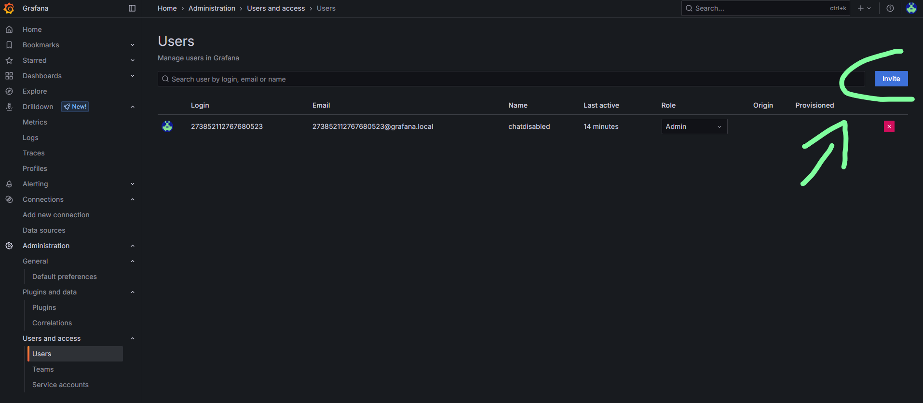The width and height of the screenshot is (923, 403).
Task: Open Correlations in sidebar
Action: [x=52, y=323]
